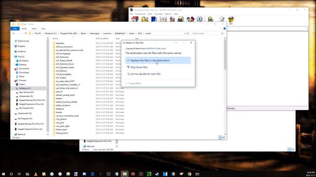This screenshot has width=316, height=177.
Task: Select the AIX_Trident folder
Action: [61, 78]
